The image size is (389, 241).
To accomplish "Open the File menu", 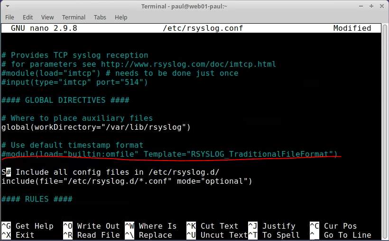I will tap(9, 17).
